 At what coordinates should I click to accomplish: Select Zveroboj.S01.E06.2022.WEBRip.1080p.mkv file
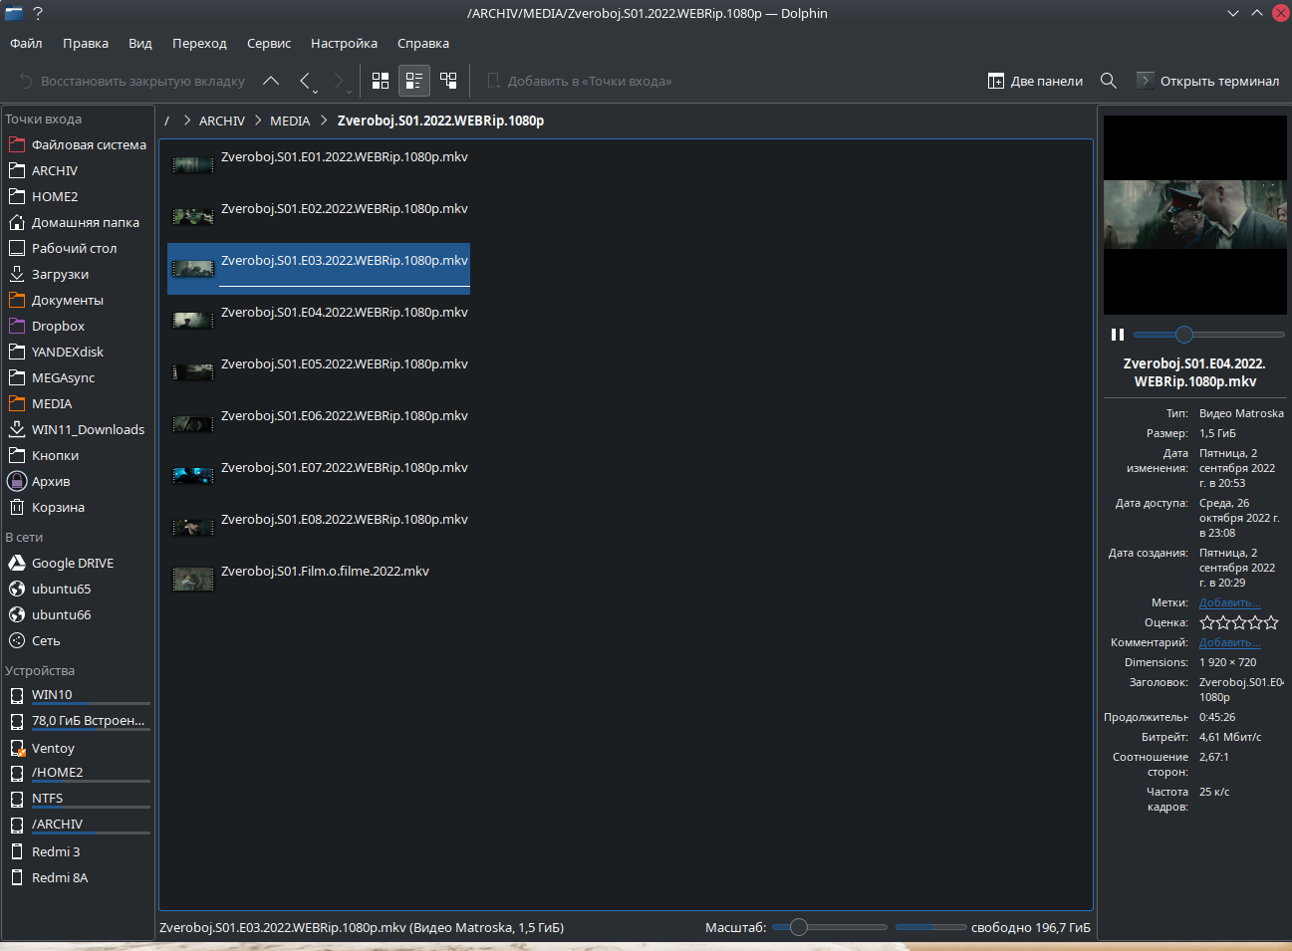[x=319, y=424]
